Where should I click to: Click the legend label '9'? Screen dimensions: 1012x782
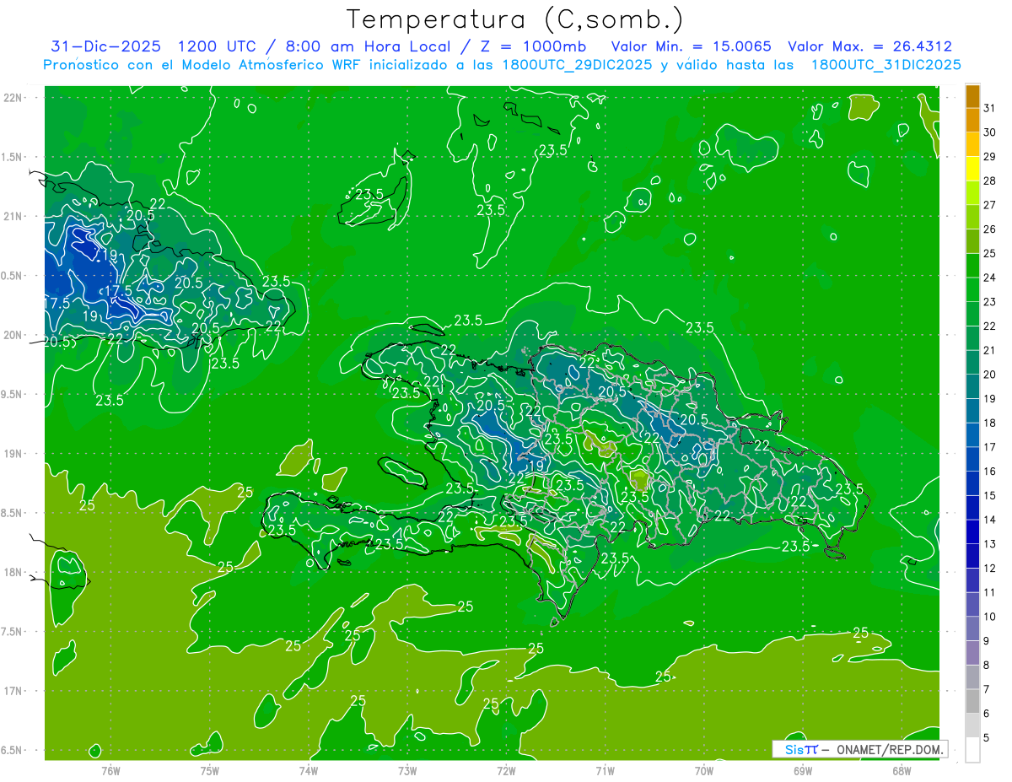987,641
